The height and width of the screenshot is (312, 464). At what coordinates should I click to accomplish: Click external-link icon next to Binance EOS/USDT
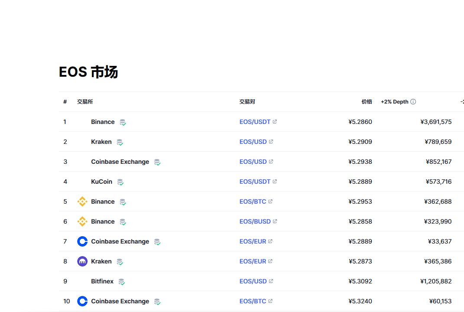pos(274,121)
